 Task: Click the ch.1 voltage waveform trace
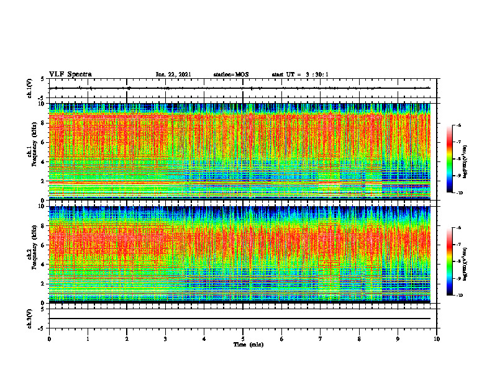(x=240, y=88)
